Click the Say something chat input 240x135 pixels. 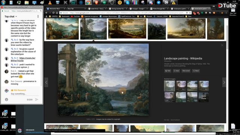click(24, 94)
